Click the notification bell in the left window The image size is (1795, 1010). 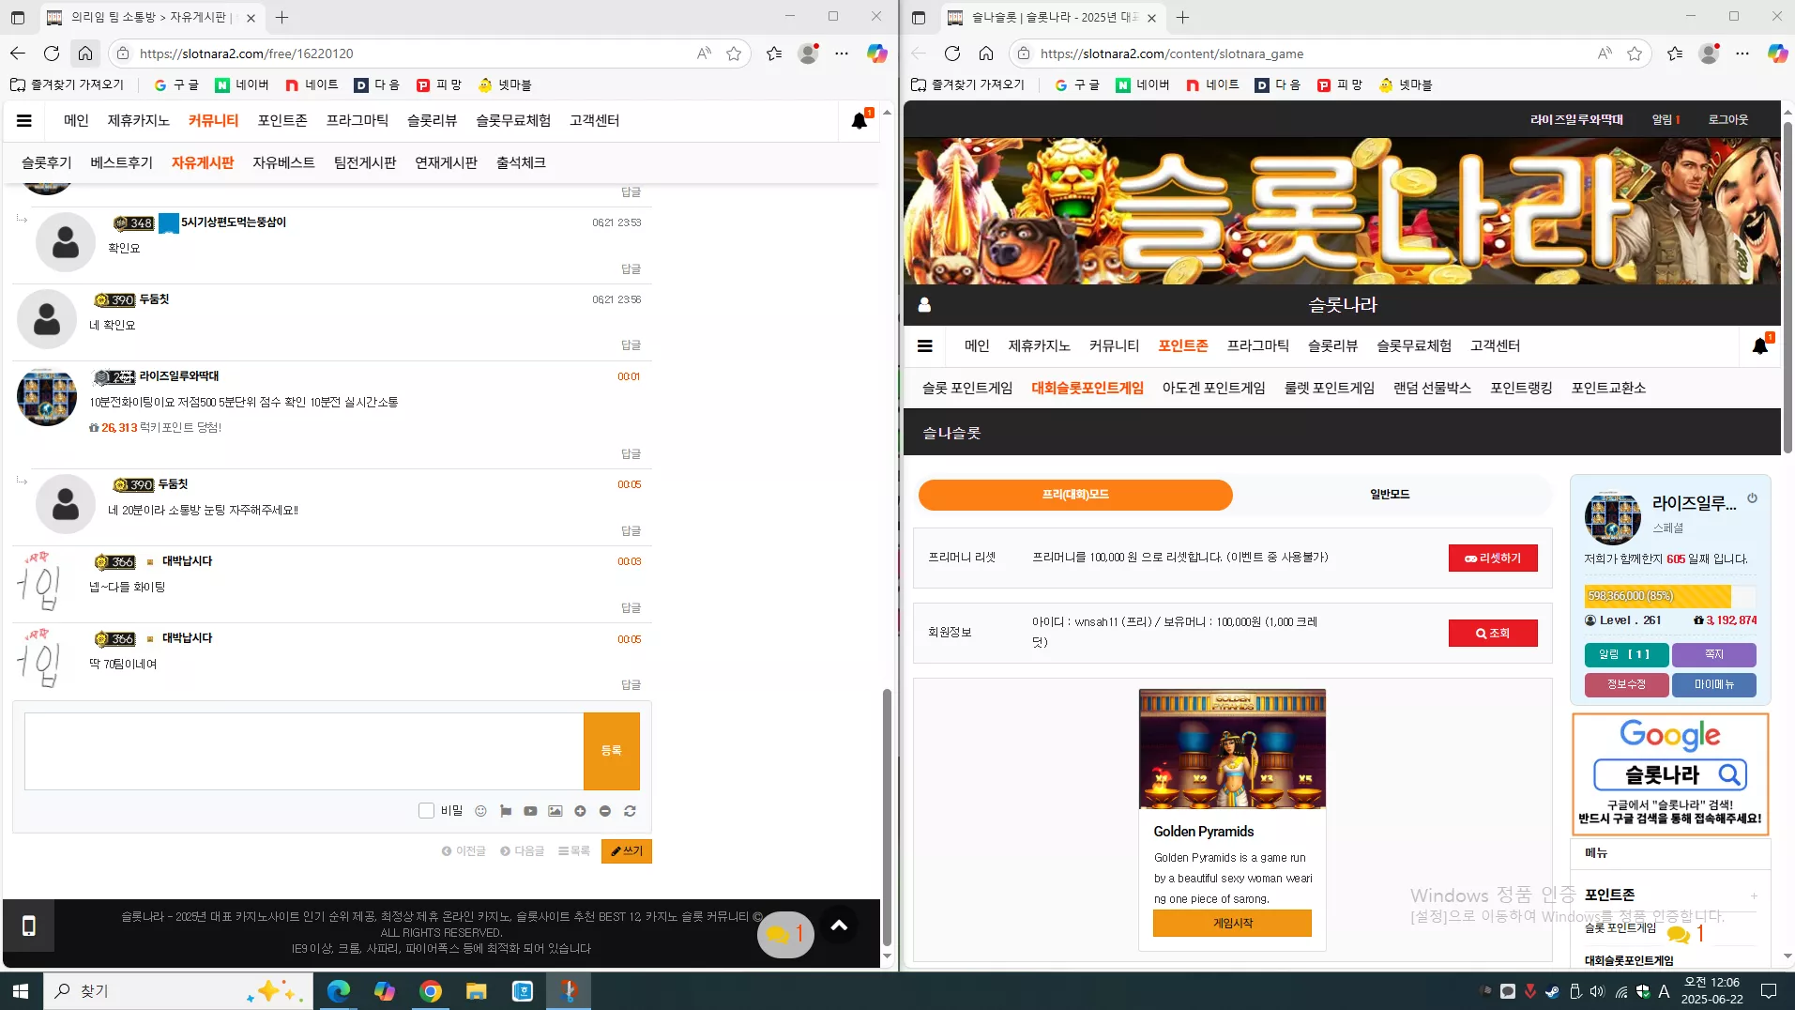[859, 121]
